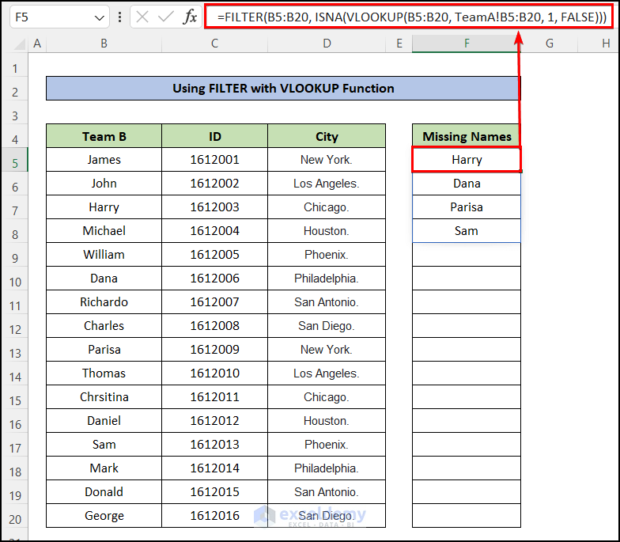The image size is (620, 542).
Task: Select the 'San Antonio.' cell in Richardo's row
Action: tap(327, 302)
